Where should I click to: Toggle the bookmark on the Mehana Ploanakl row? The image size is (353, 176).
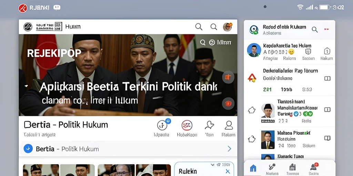coord(327,138)
